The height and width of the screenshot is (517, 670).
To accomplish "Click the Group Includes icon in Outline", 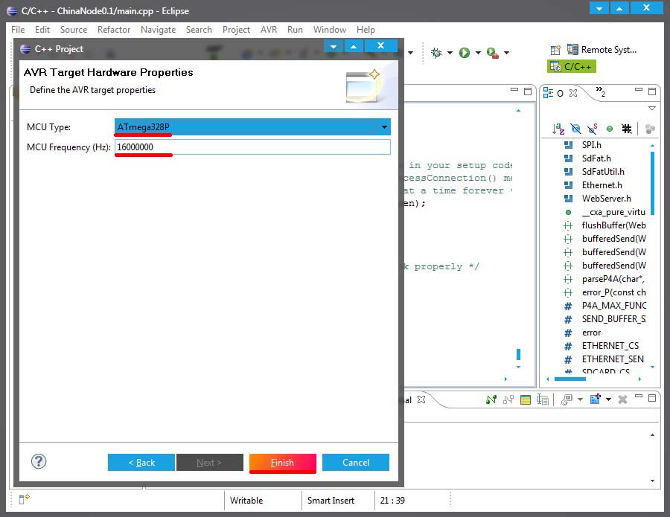I will click(x=649, y=129).
